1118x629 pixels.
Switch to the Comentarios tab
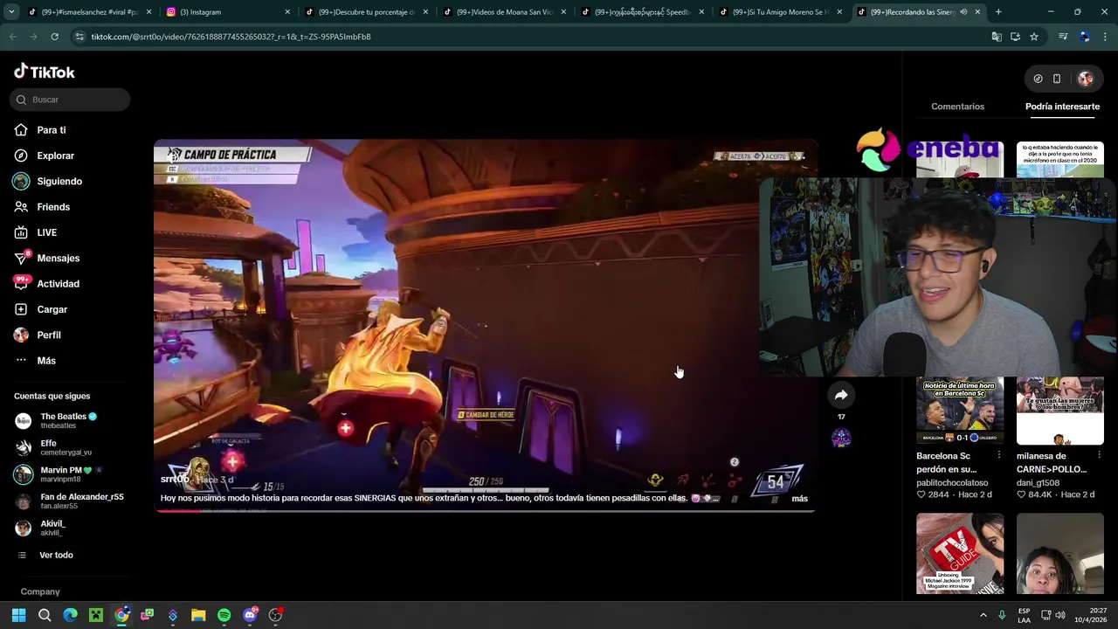pos(957,107)
